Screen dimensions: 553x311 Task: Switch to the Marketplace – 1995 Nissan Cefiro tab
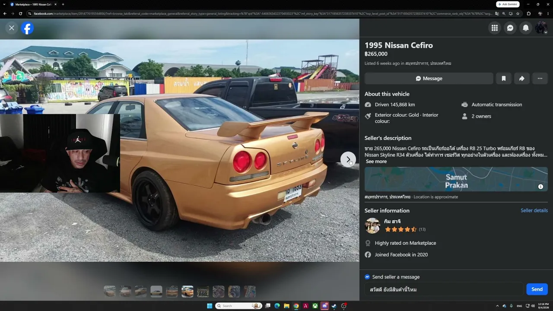tap(32, 4)
